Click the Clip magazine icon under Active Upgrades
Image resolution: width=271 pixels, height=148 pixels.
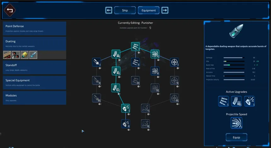click(236, 101)
